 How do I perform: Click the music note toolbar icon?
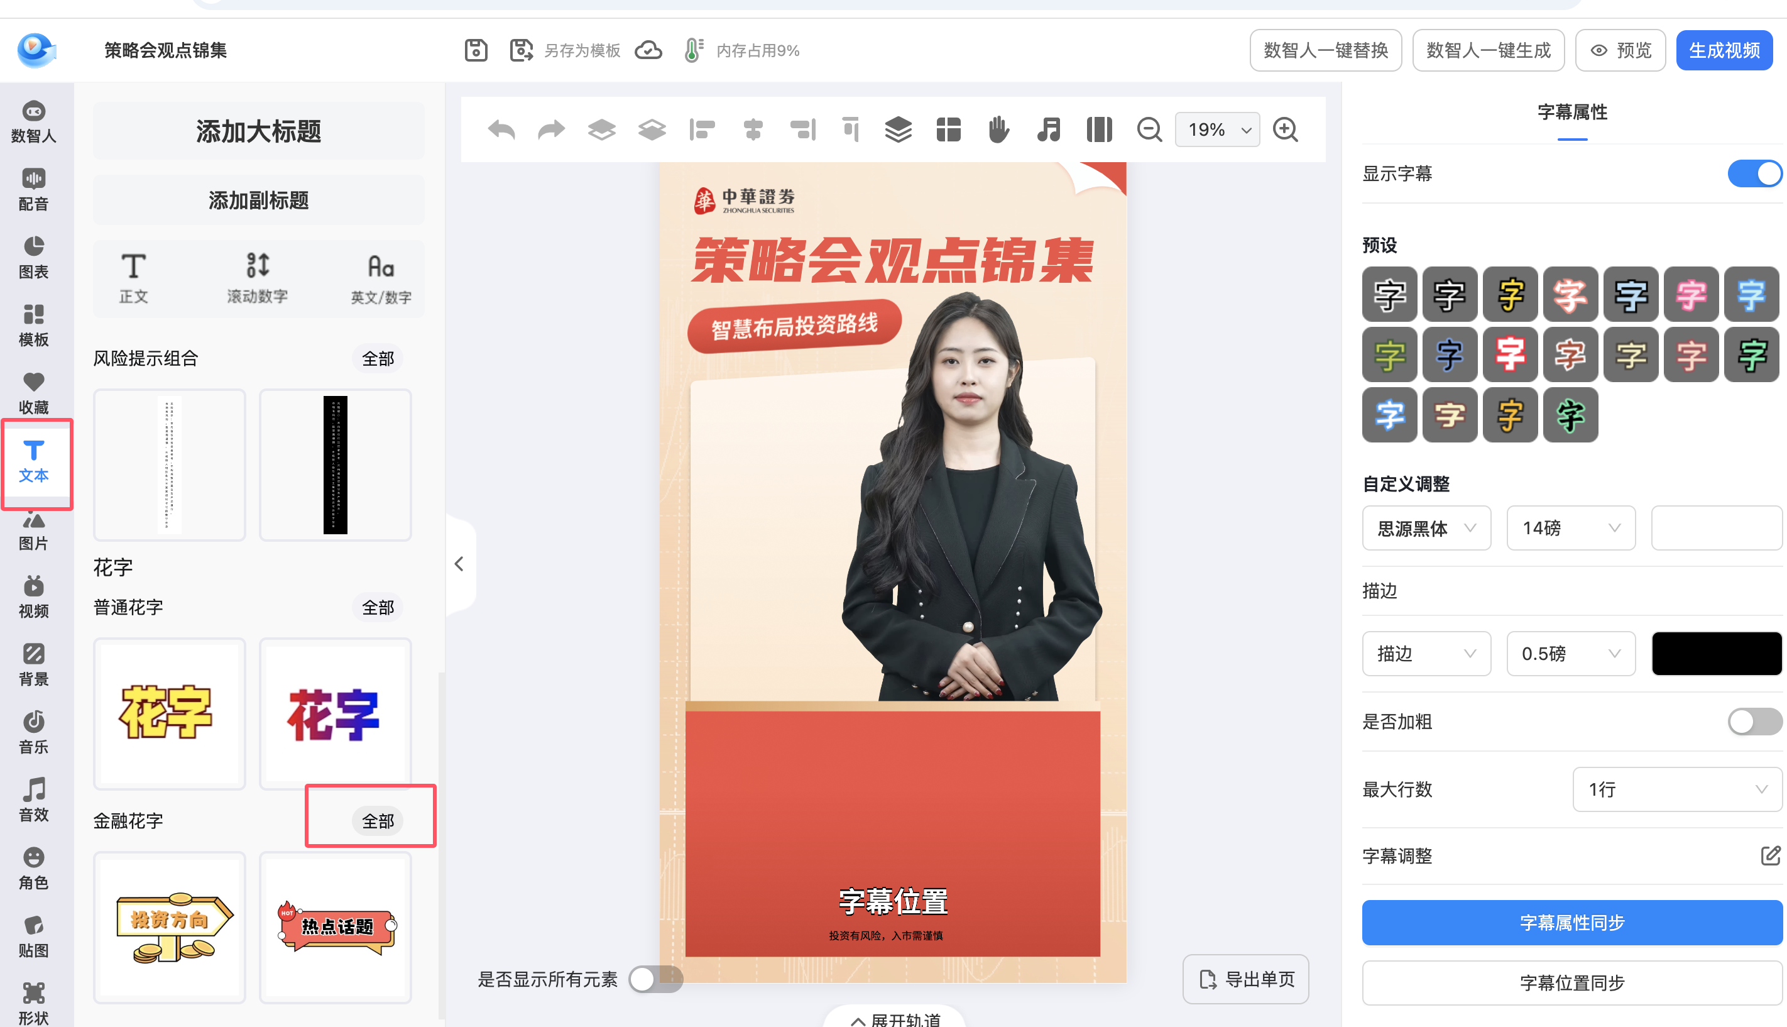pyautogui.click(x=1049, y=129)
